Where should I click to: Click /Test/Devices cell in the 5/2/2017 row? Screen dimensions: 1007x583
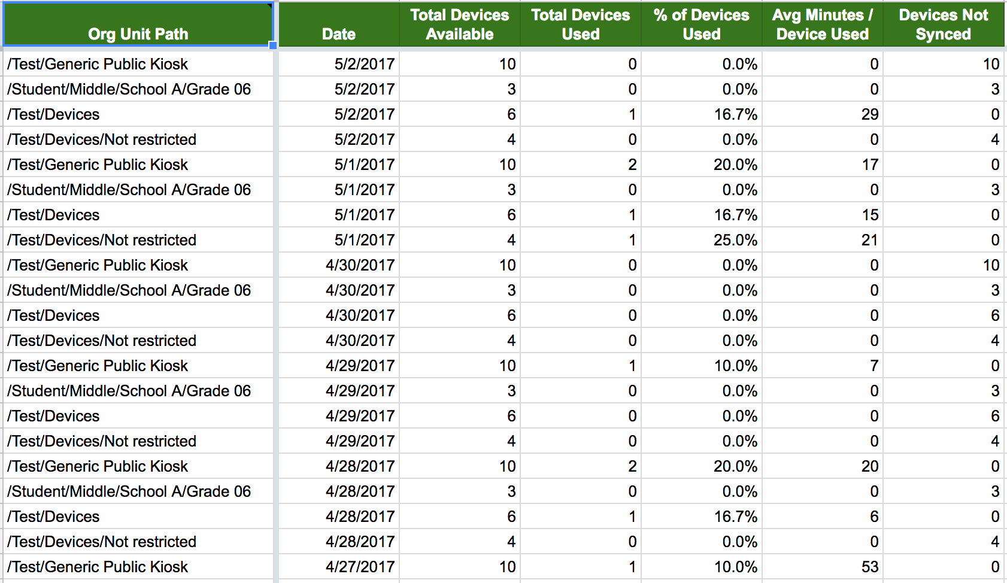coord(138,114)
